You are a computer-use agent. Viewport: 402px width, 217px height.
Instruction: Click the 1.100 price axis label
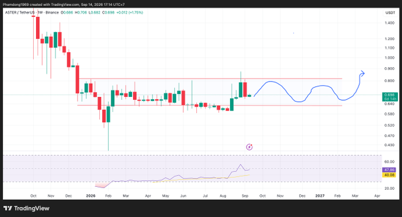(390, 48)
